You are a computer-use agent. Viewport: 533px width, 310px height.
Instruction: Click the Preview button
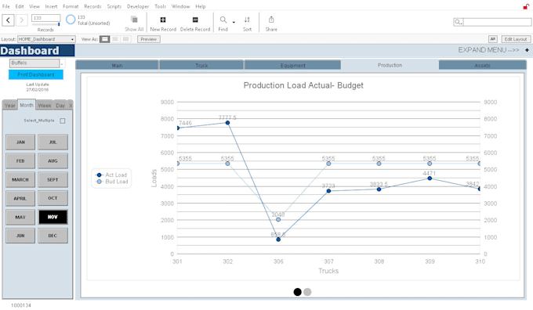(149, 39)
